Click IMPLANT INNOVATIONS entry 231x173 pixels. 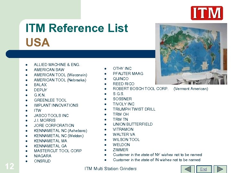(x=56, y=105)
